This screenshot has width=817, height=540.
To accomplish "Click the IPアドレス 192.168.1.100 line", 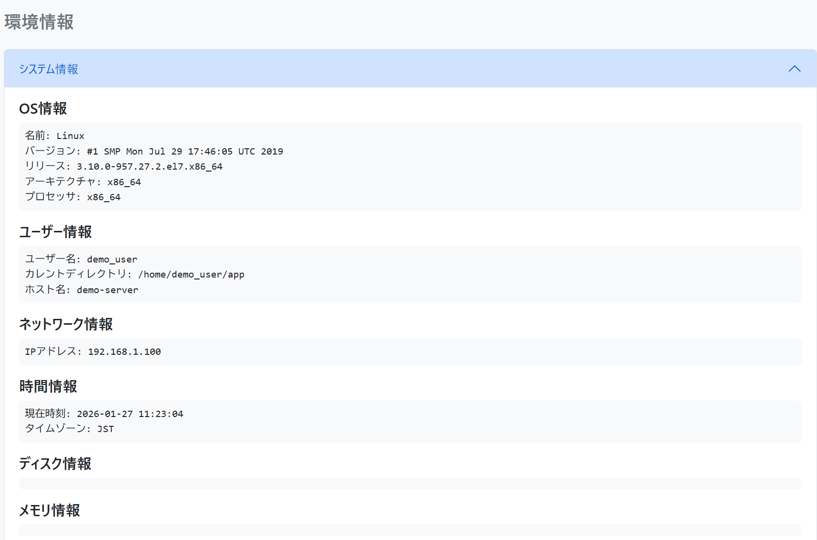I will pyautogui.click(x=93, y=351).
